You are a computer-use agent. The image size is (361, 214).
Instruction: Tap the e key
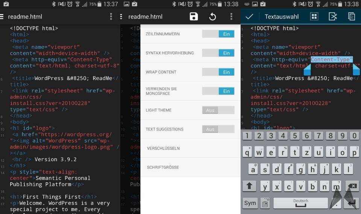pos(271,152)
